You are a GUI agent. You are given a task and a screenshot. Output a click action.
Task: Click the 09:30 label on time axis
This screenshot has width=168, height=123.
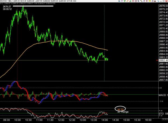point(7,120)
